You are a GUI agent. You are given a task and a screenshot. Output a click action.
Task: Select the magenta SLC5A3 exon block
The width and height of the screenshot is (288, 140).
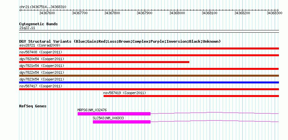[x=122, y=122]
